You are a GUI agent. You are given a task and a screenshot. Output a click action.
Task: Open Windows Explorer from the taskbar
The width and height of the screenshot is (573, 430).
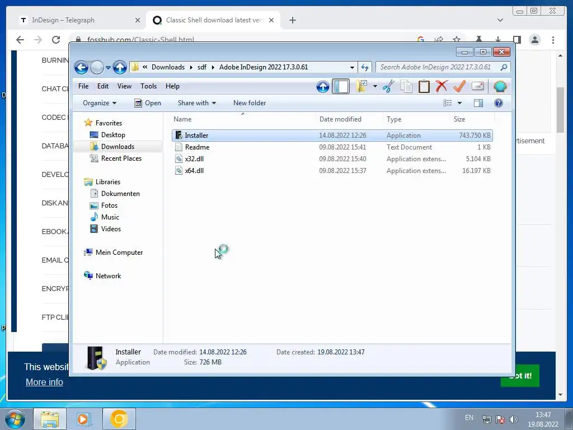click(x=50, y=419)
